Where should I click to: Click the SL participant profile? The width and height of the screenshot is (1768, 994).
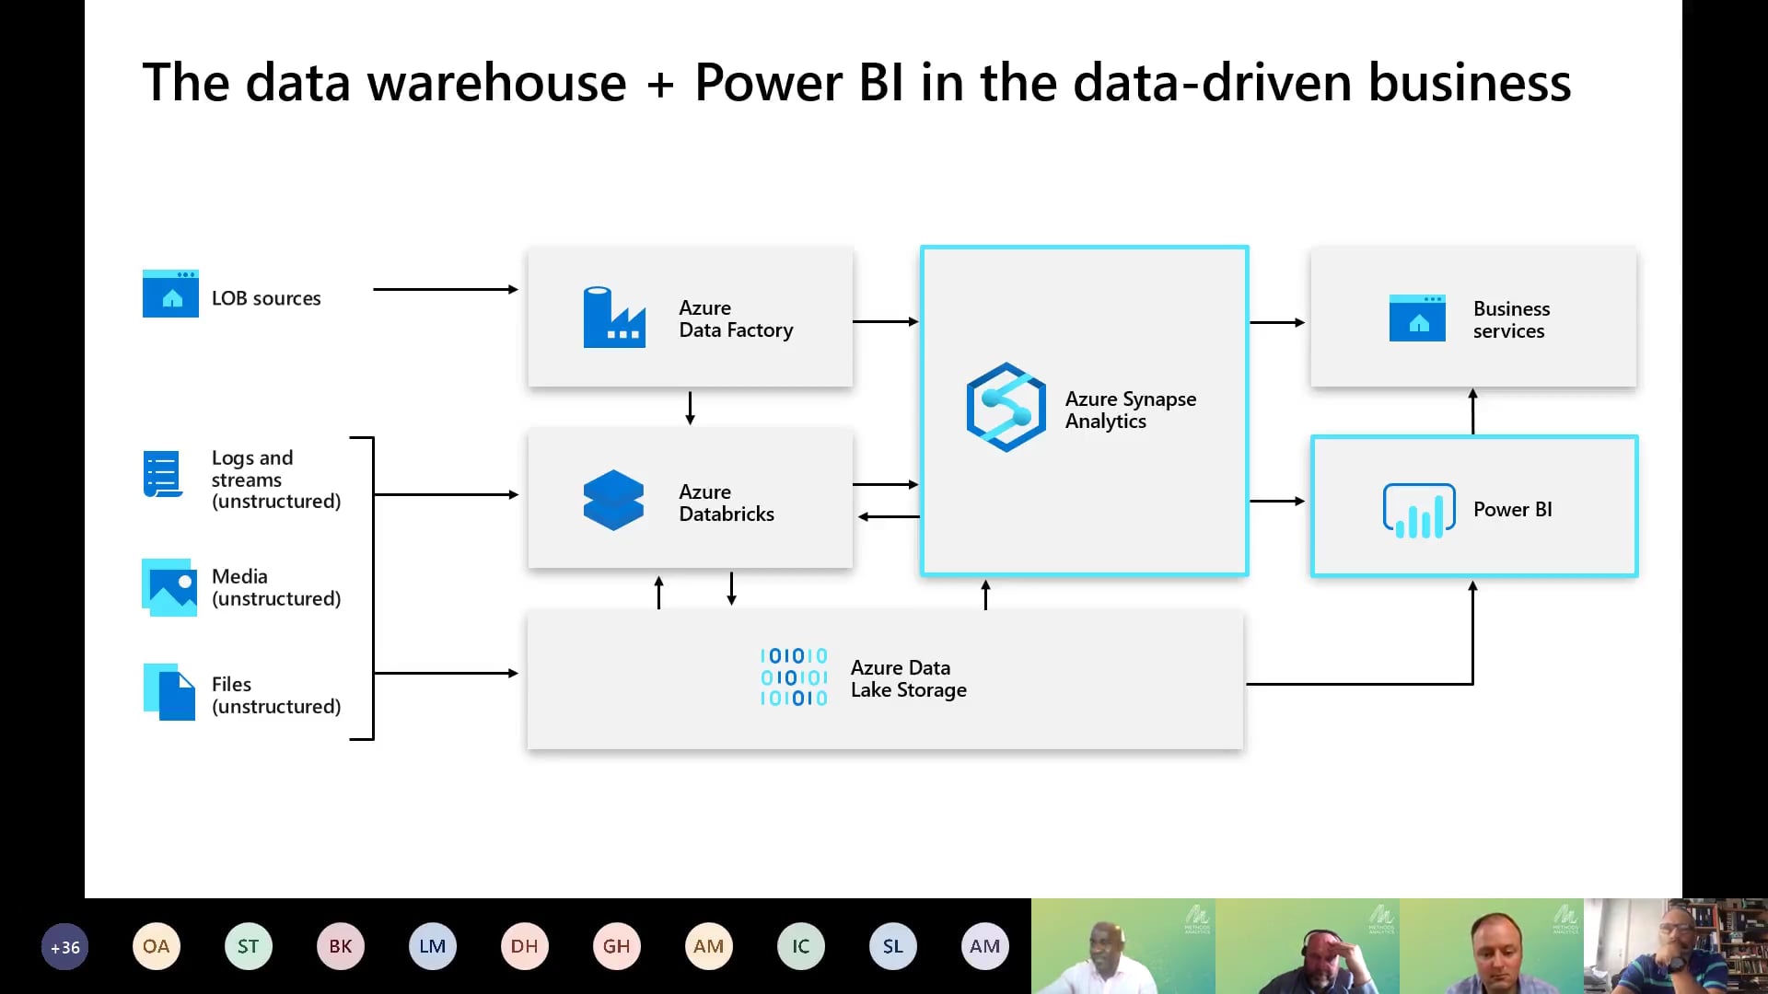pos(892,945)
